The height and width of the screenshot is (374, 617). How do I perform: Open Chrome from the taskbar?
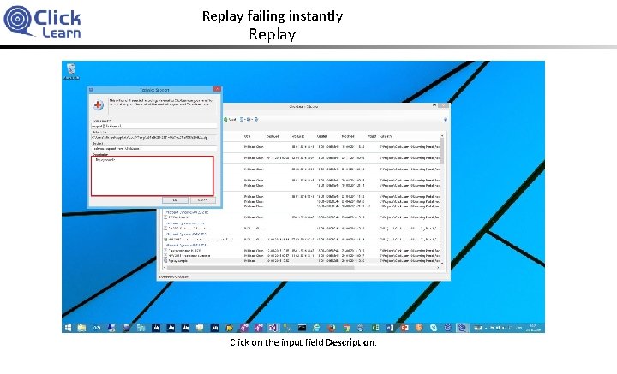[x=346, y=328]
